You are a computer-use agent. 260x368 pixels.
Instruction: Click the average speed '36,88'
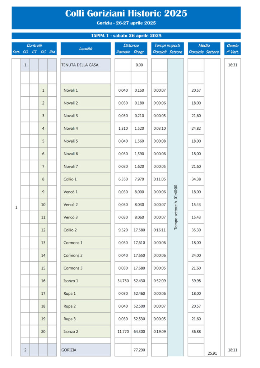point(196,331)
